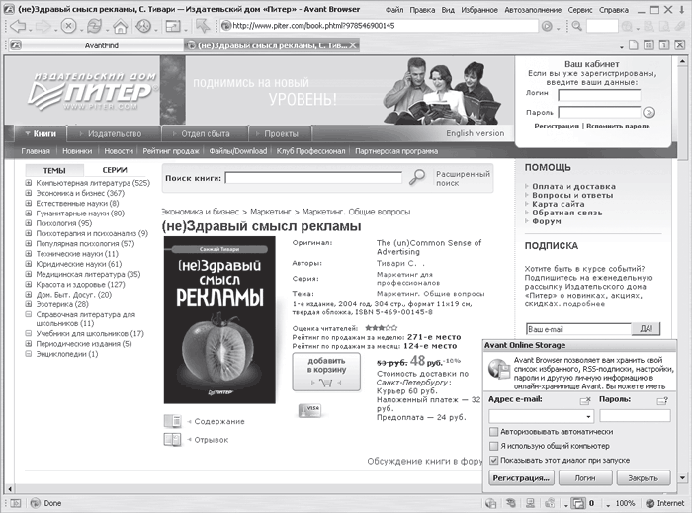The width and height of the screenshot is (692, 513).
Task: Click the browser Back arrow button
Action: pos(17,25)
